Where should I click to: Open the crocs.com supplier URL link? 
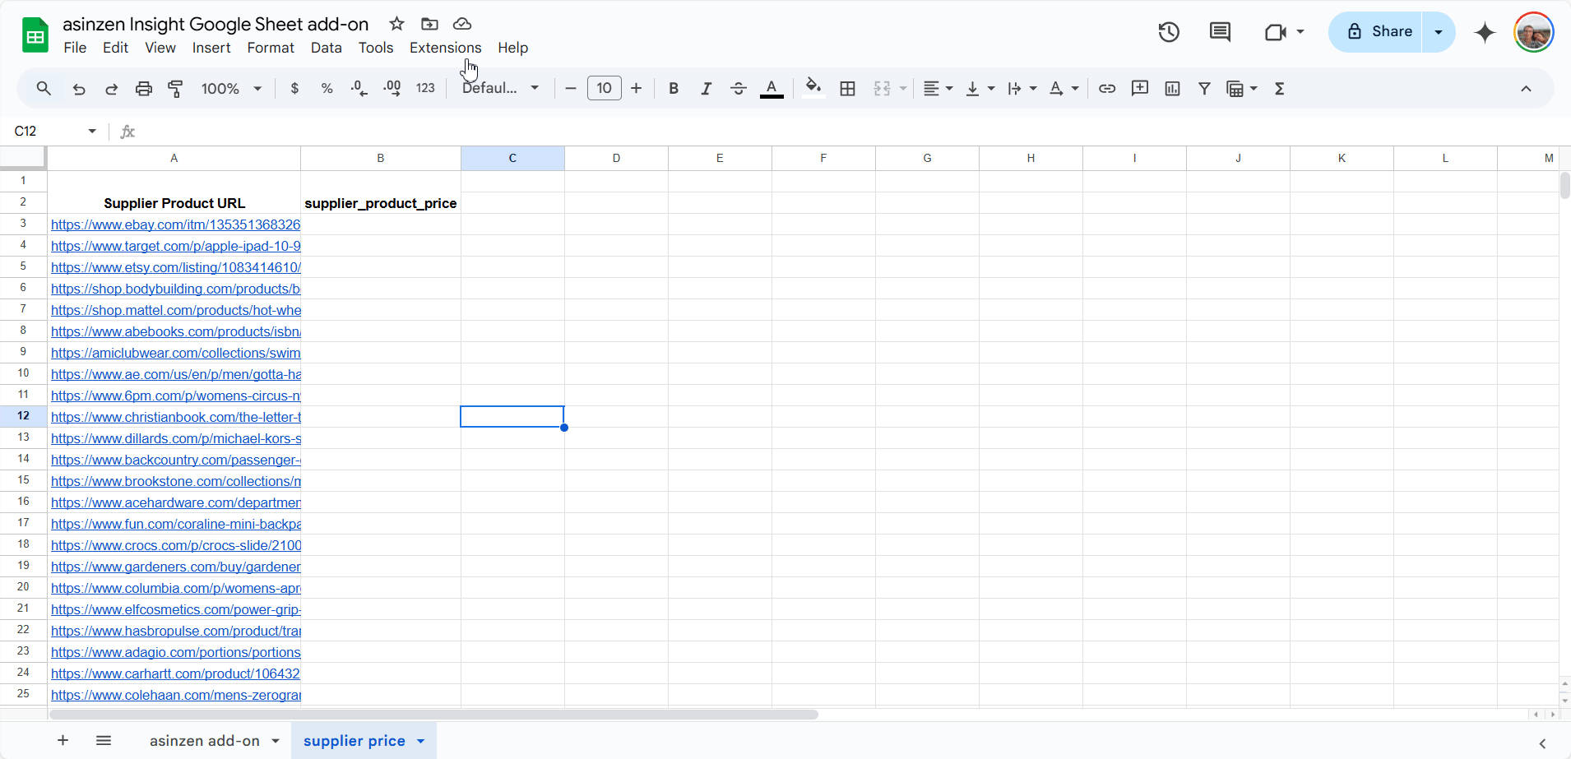pyautogui.click(x=176, y=545)
